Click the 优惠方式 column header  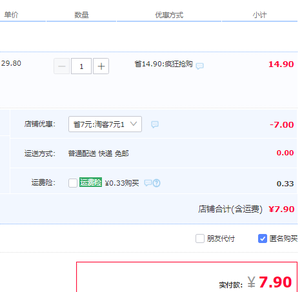(x=169, y=15)
